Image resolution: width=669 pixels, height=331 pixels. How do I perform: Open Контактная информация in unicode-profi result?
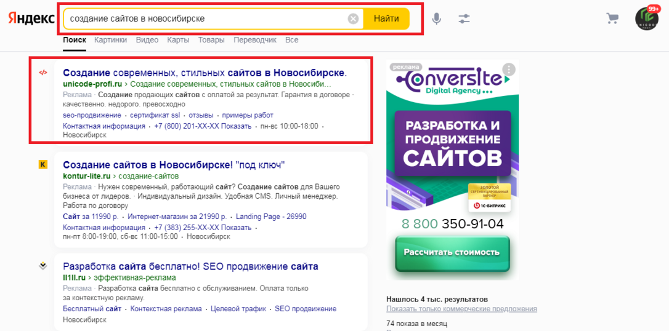[x=104, y=127]
